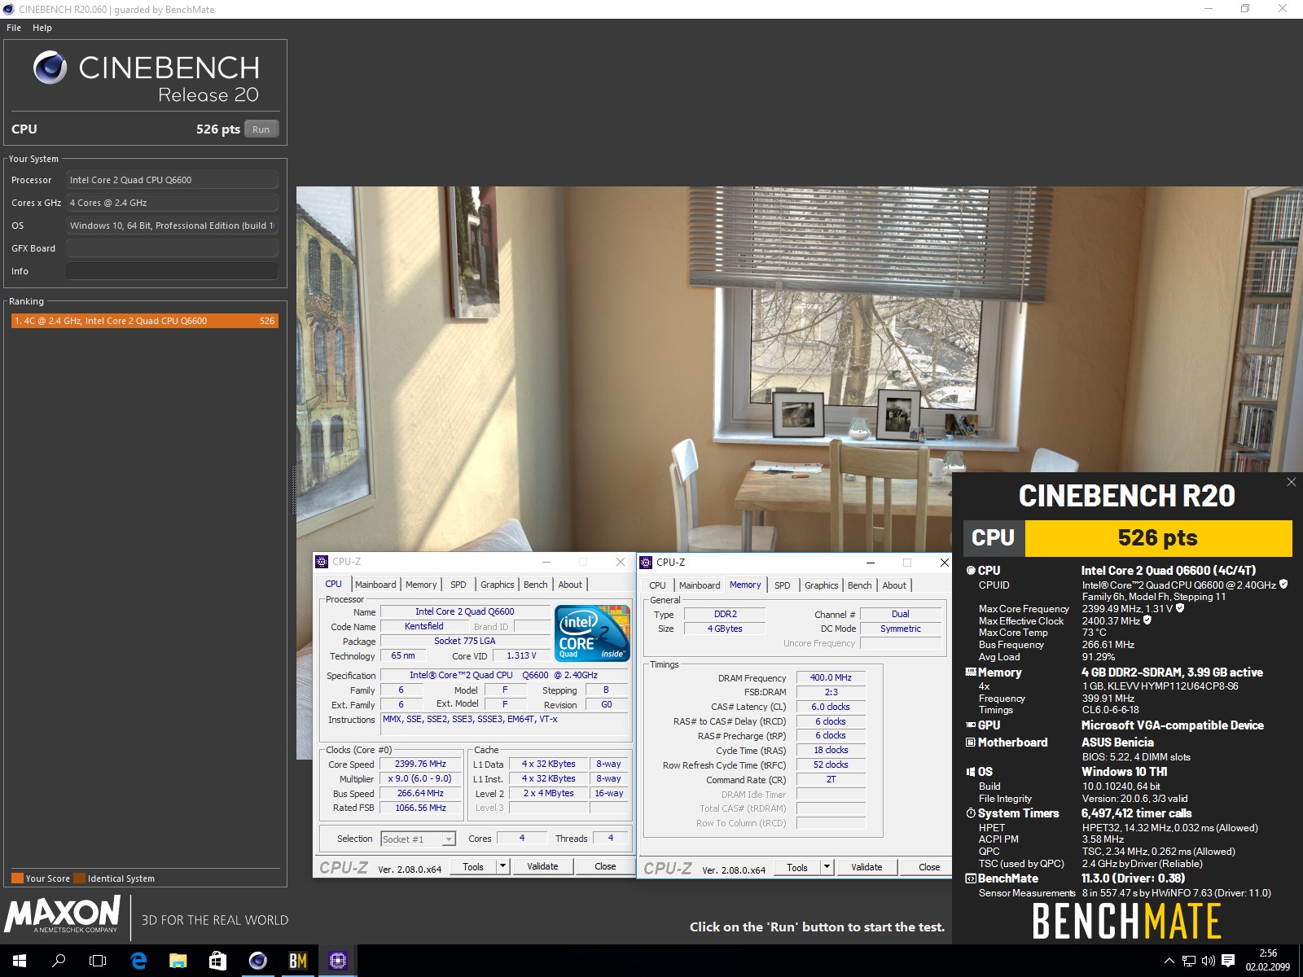The width and height of the screenshot is (1303, 977).
Task: Launch Microsoft Edge from taskbar
Action: (x=138, y=961)
